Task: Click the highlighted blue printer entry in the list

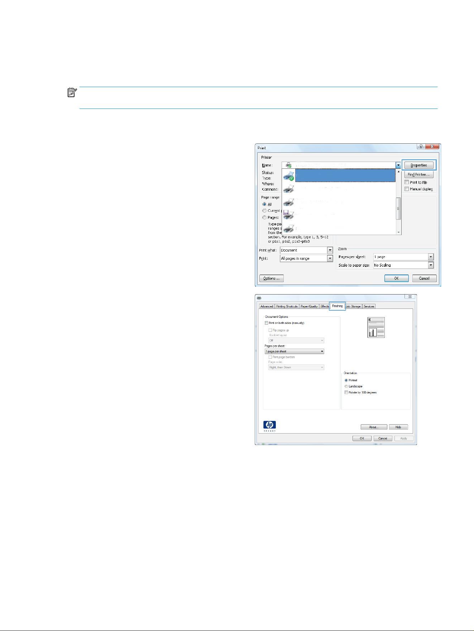Action: click(x=345, y=176)
